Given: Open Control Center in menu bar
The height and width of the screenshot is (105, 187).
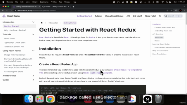Looking at the screenshot, I should [170, 2].
